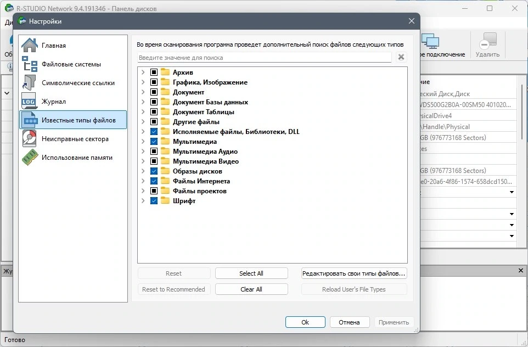Expand the Архив category
The height and width of the screenshot is (347, 528).
coord(143,72)
